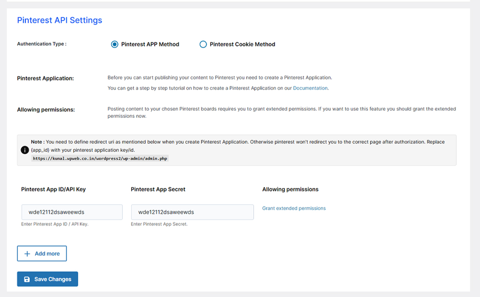The height and width of the screenshot is (297, 480).
Task: Choose the Pinterest Cookie Method radio option
Action: (203, 44)
